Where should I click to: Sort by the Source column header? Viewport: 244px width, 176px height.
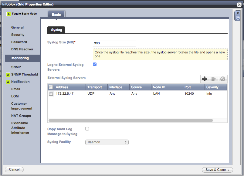coord(140,87)
